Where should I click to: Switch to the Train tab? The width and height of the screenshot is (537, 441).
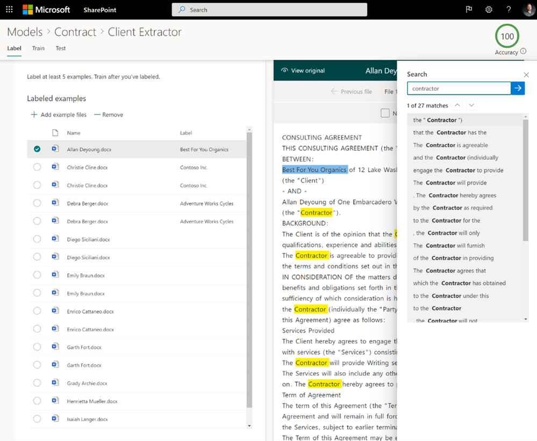tap(38, 48)
